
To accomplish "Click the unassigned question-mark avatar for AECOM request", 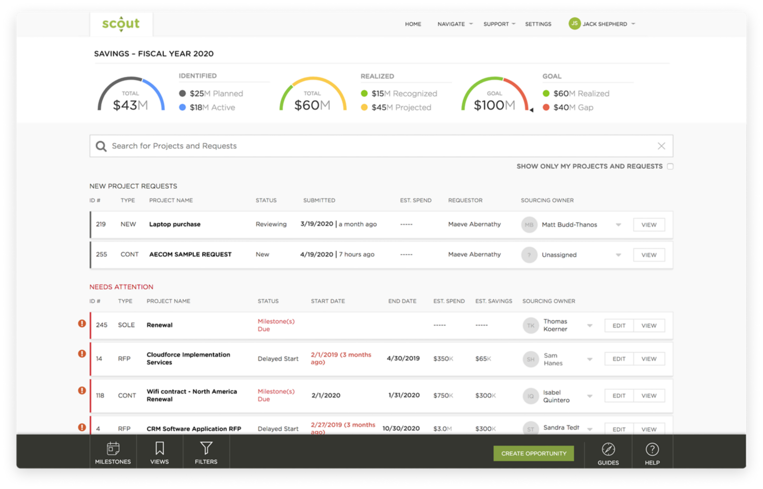I will point(529,255).
